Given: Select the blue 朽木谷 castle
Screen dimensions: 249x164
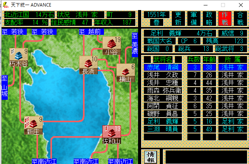Looking at the screenshot, I should coord(19,57).
